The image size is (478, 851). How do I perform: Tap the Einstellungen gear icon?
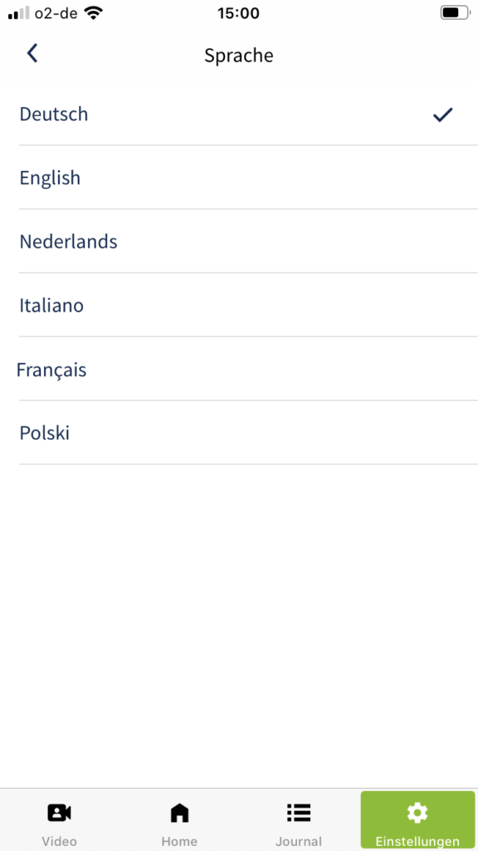(x=417, y=813)
